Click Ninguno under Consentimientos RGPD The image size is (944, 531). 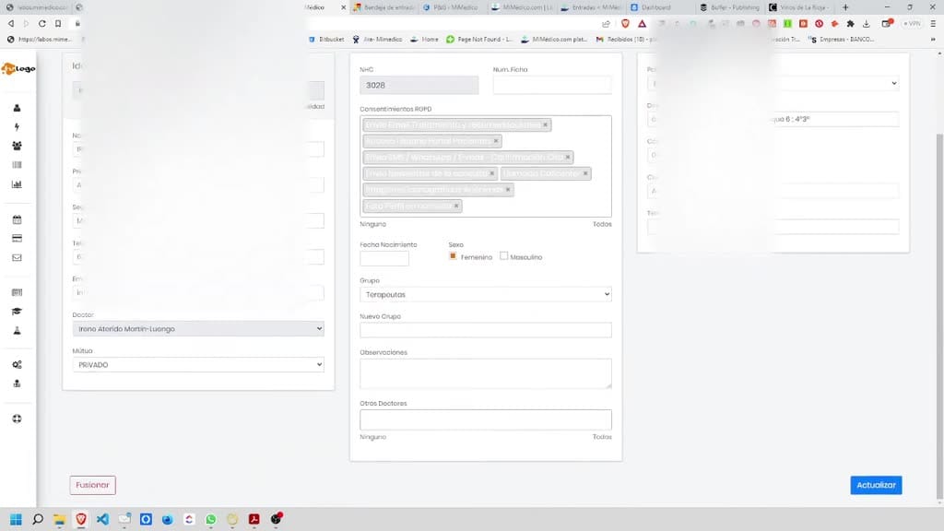point(372,224)
